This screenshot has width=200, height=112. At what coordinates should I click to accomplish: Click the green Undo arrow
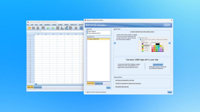[48, 28]
